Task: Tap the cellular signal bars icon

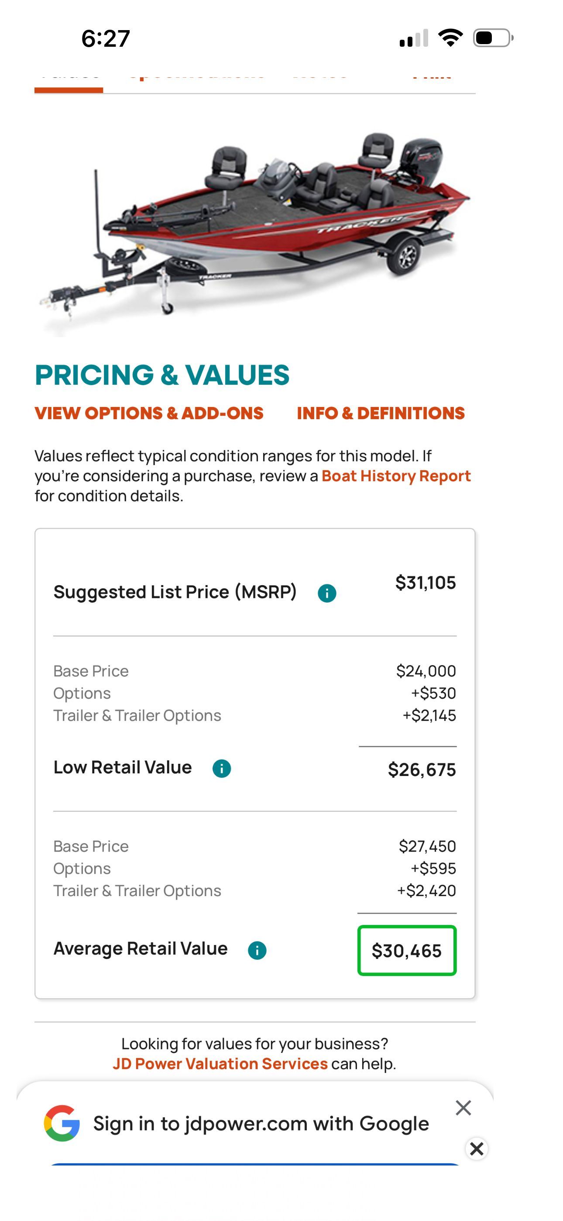Action: 414,38
